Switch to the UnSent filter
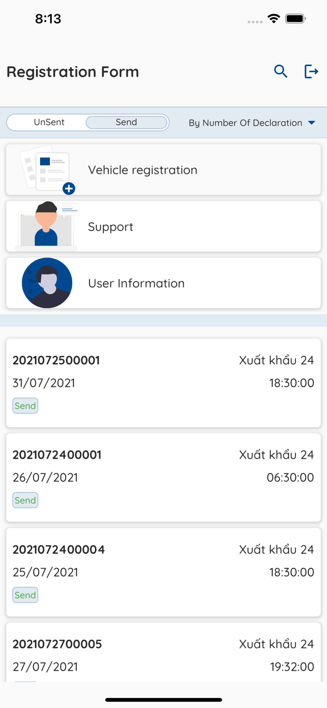The width and height of the screenshot is (327, 708). pos(49,122)
